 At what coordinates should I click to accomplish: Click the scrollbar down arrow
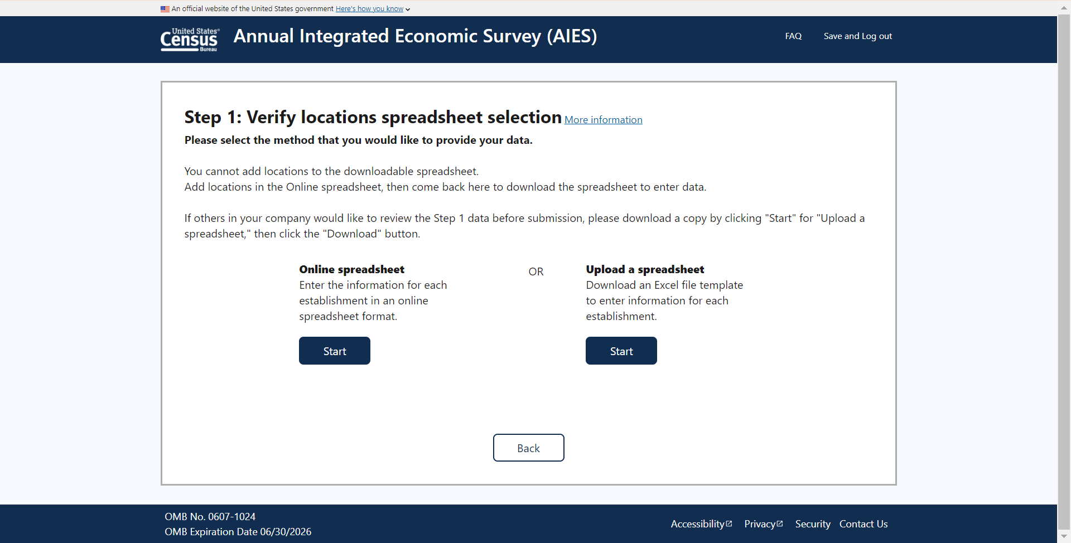tap(1064, 536)
